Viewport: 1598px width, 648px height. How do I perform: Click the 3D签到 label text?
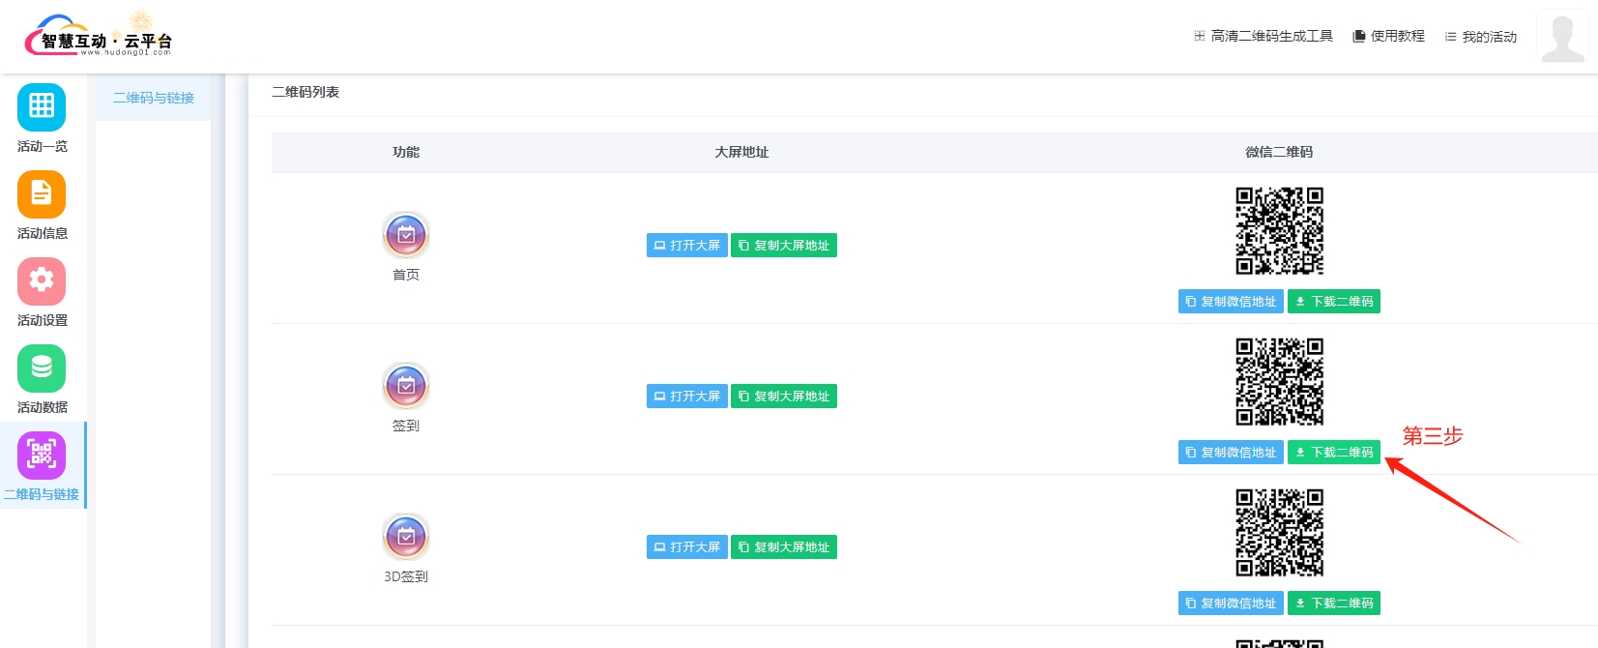pyautogui.click(x=406, y=576)
